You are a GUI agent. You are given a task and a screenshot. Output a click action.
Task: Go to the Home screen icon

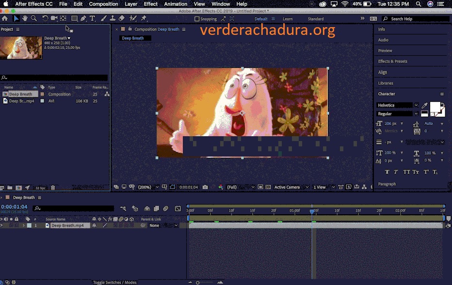click(5, 18)
